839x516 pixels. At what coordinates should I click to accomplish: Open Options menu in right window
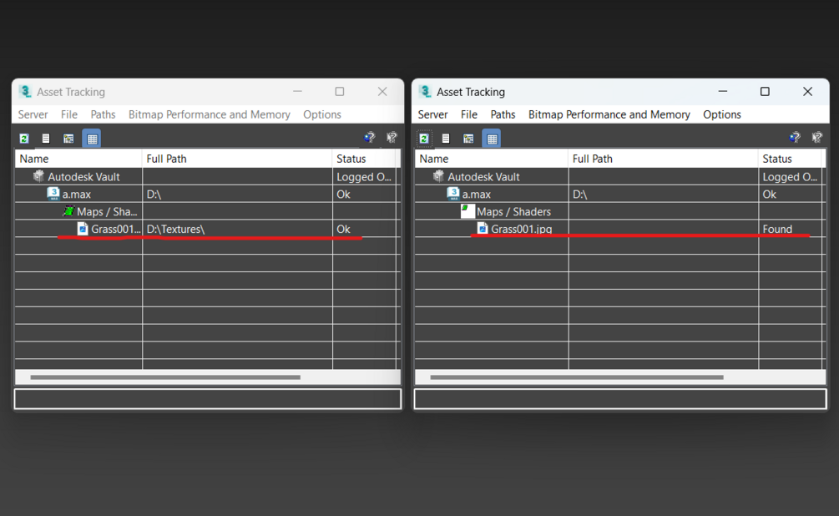tap(722, 114)
